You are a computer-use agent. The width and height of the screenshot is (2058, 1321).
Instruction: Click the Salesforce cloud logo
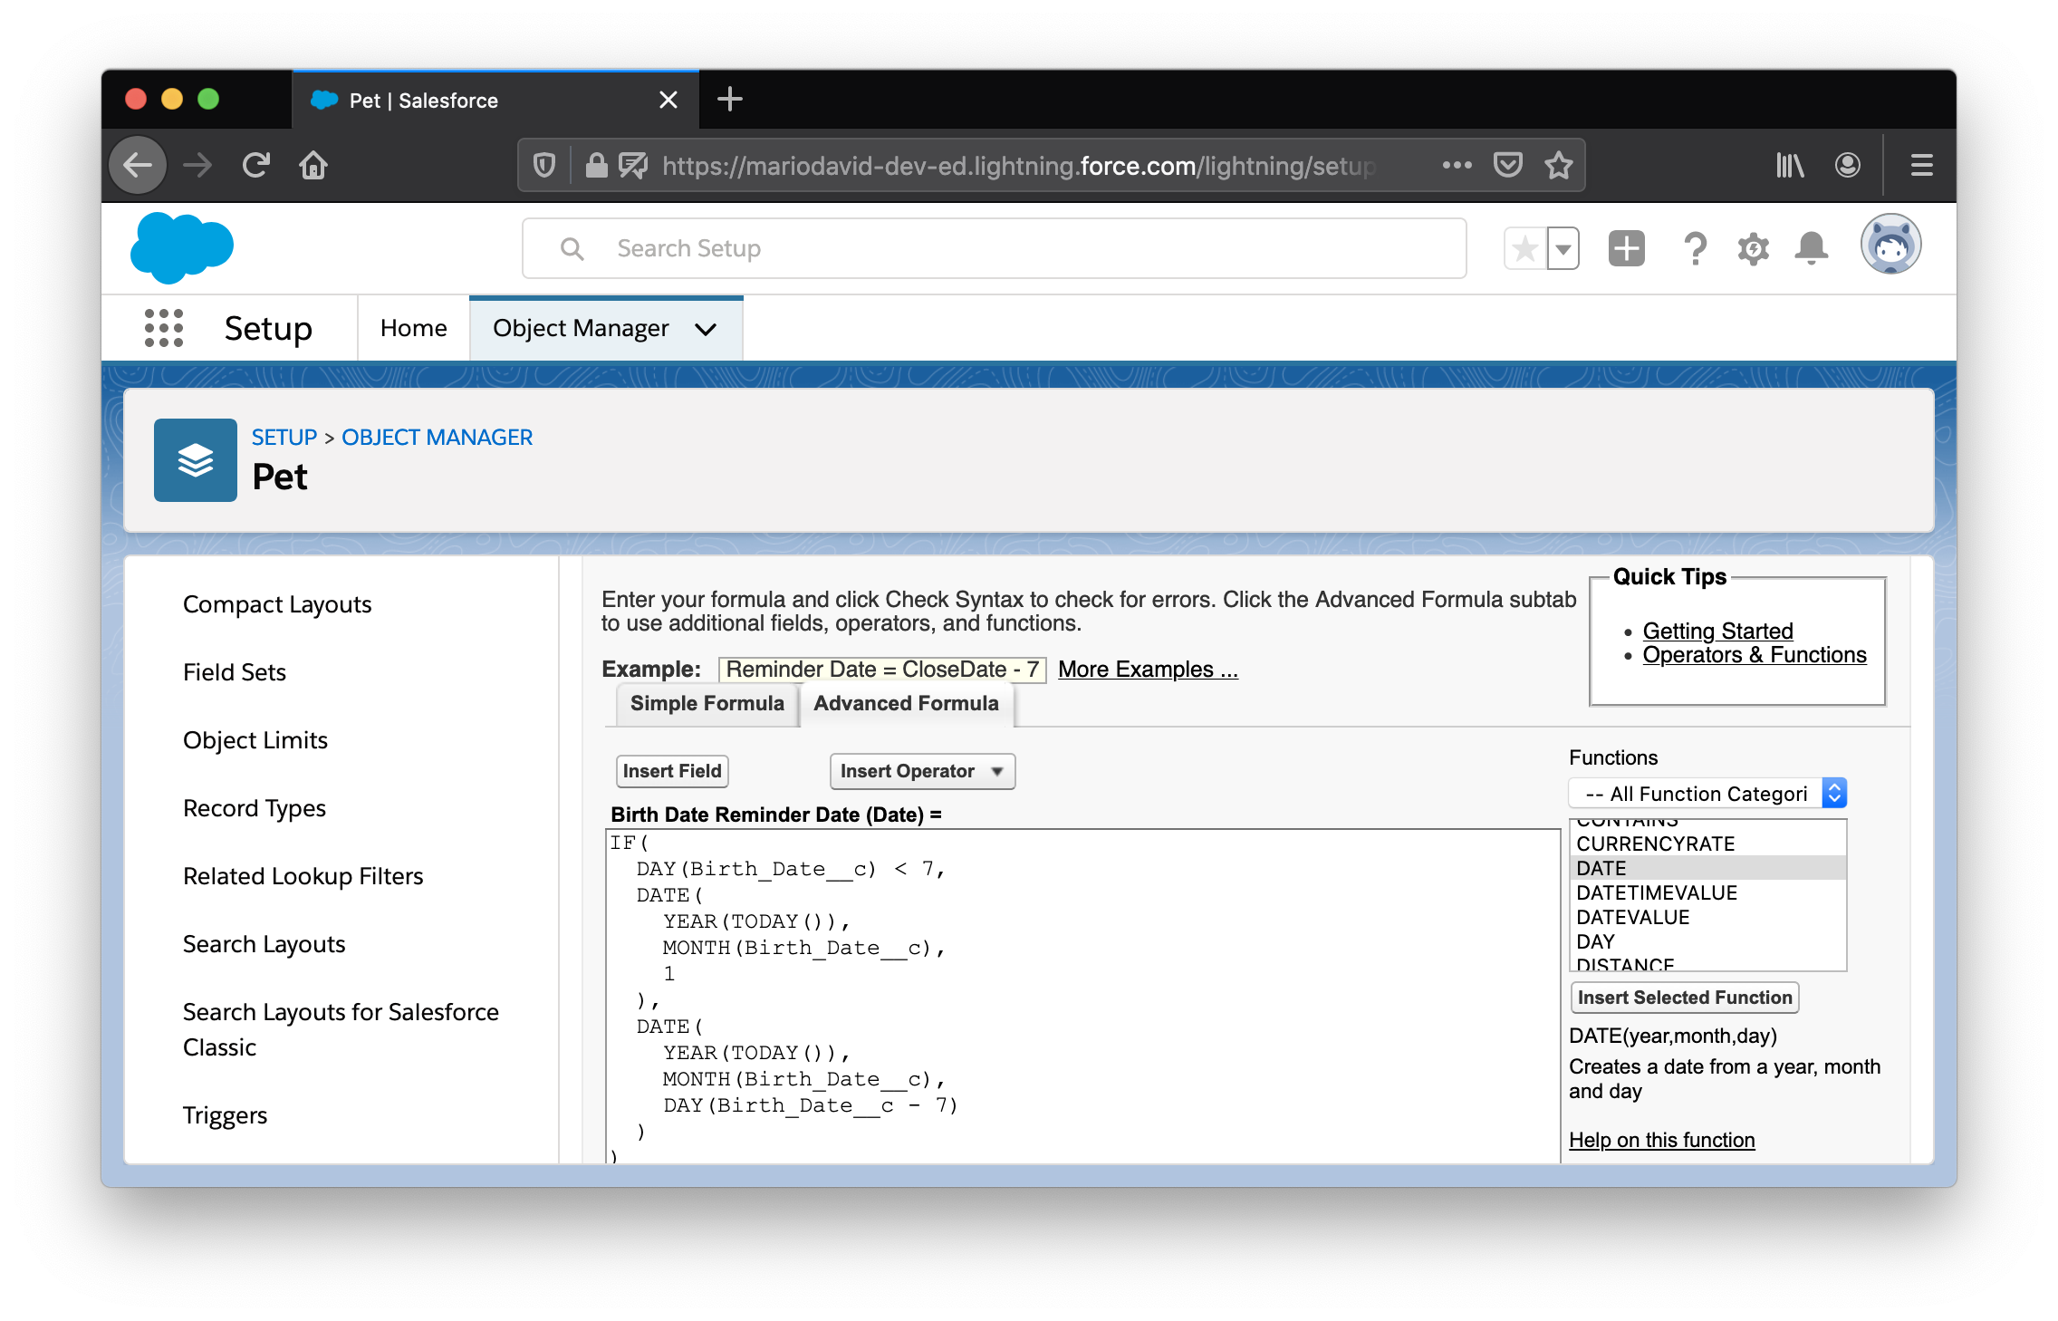(x=182, y=247)
